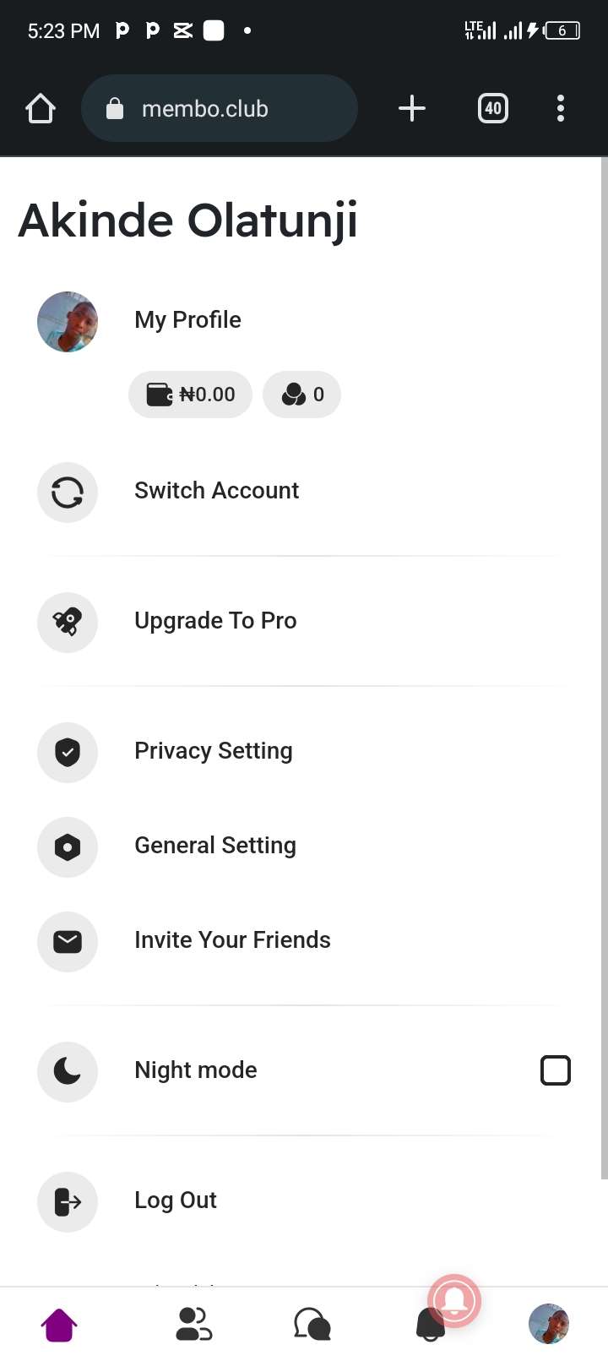Open the browser three-dot menu
The image size is (608, 1361).
coord(561,108)
